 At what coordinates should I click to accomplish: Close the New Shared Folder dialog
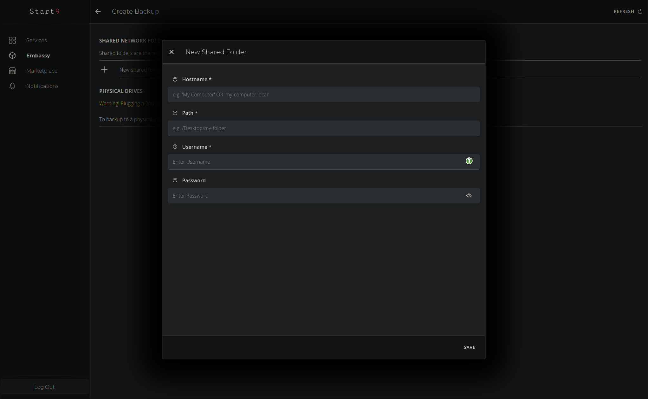coord(172,52)
